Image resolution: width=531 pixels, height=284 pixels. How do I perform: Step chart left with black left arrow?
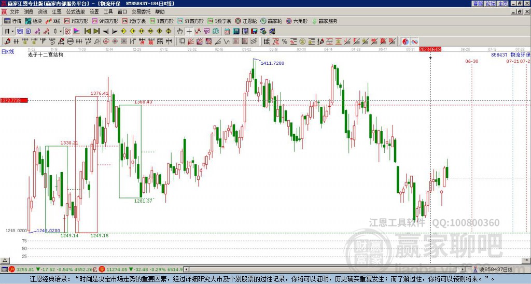coord(106,32)
